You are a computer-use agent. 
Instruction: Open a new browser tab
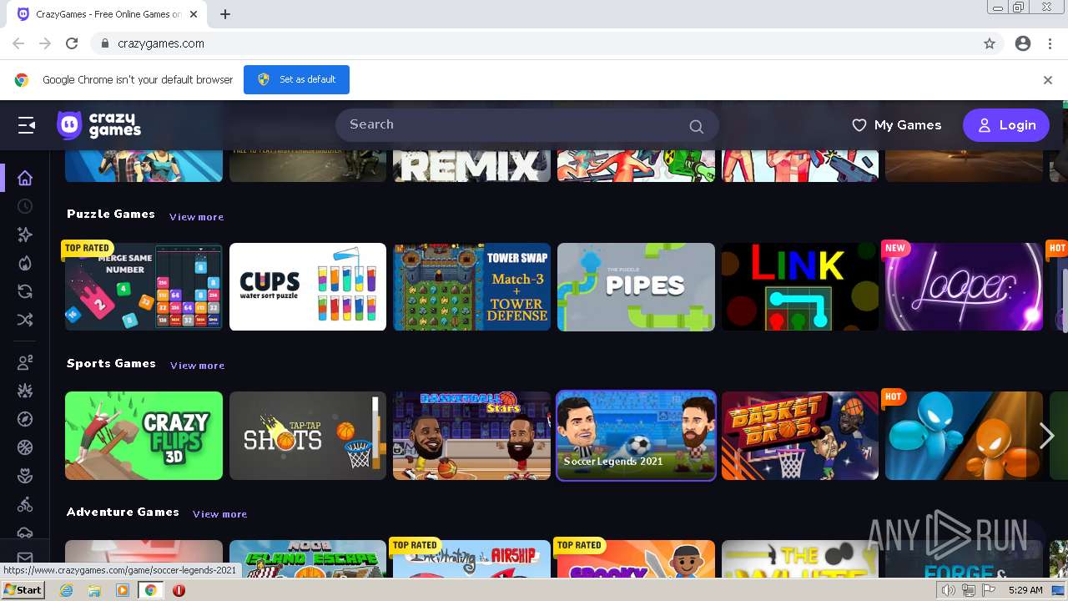[x=225, y=14]
